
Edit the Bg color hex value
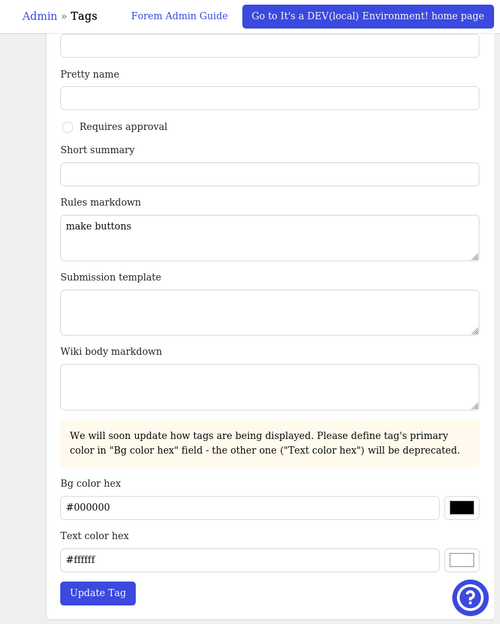250,507
